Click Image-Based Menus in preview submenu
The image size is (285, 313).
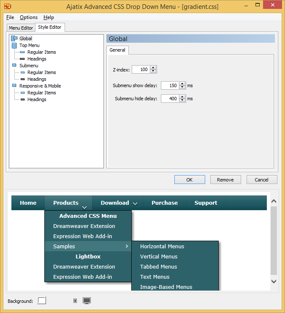[175, 287]
